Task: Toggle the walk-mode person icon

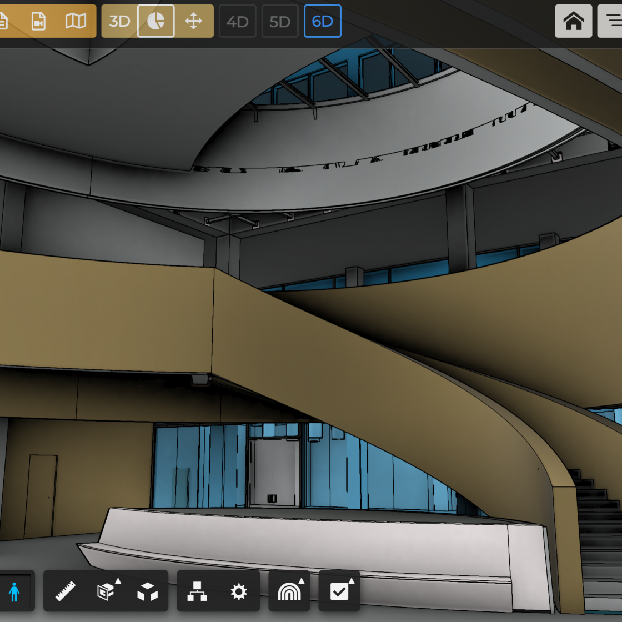Action: point(14,591)
